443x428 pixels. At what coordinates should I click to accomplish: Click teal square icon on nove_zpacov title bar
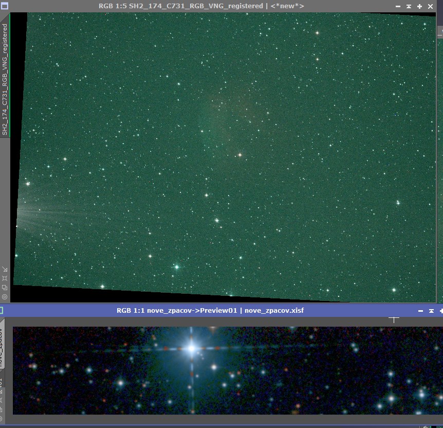coord(2,310)
